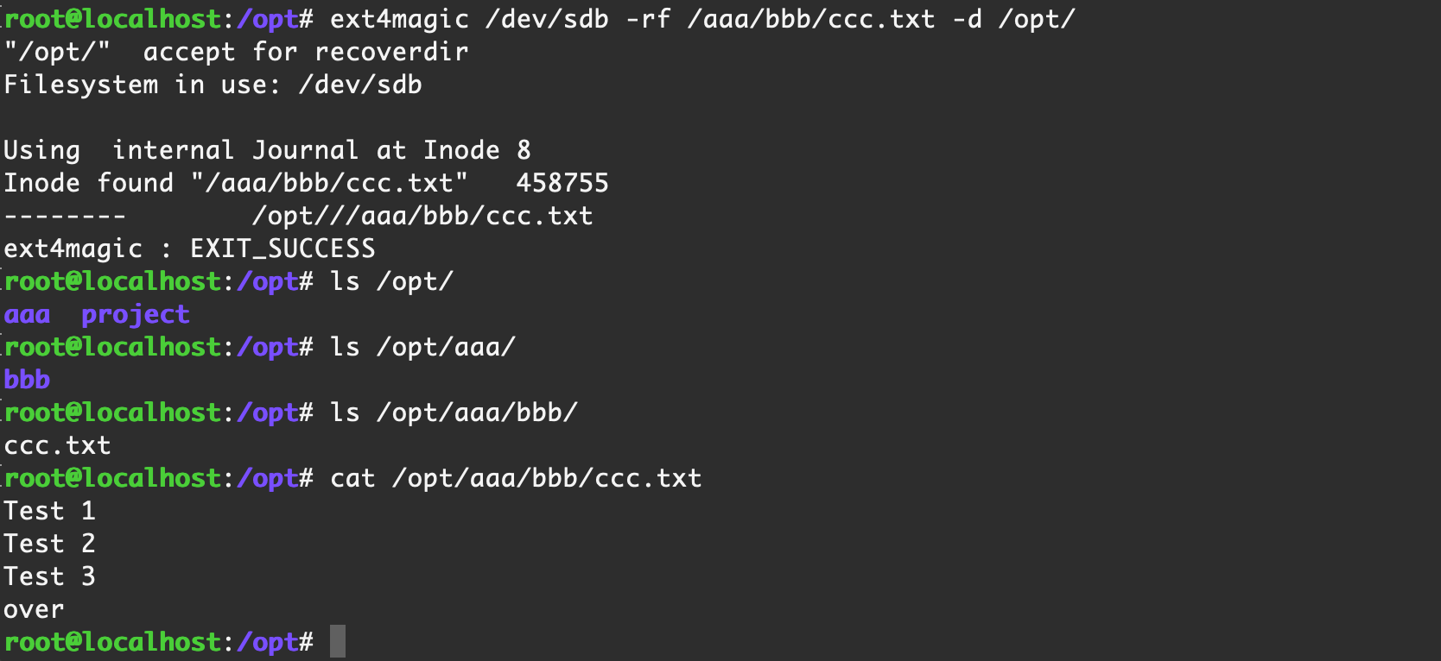
Task: Click the 'Test 3' output line
Action: click(49, 576)
